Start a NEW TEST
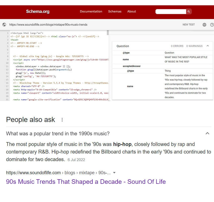The width and height of the screenshot is (214, 202). [x=189, y=25]
